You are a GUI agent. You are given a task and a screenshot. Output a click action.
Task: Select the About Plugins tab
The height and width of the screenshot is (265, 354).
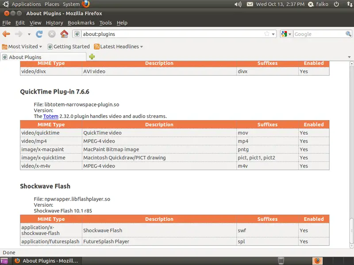click(x=43, y=57)
